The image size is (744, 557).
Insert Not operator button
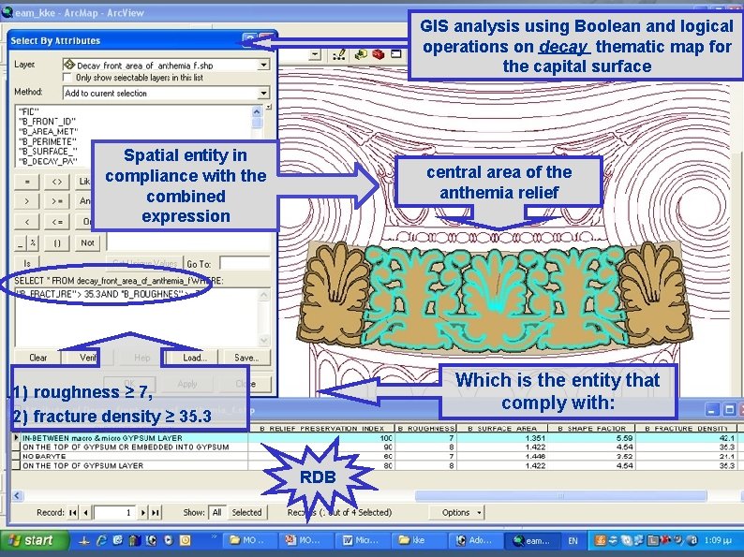(x=87, y=242)
